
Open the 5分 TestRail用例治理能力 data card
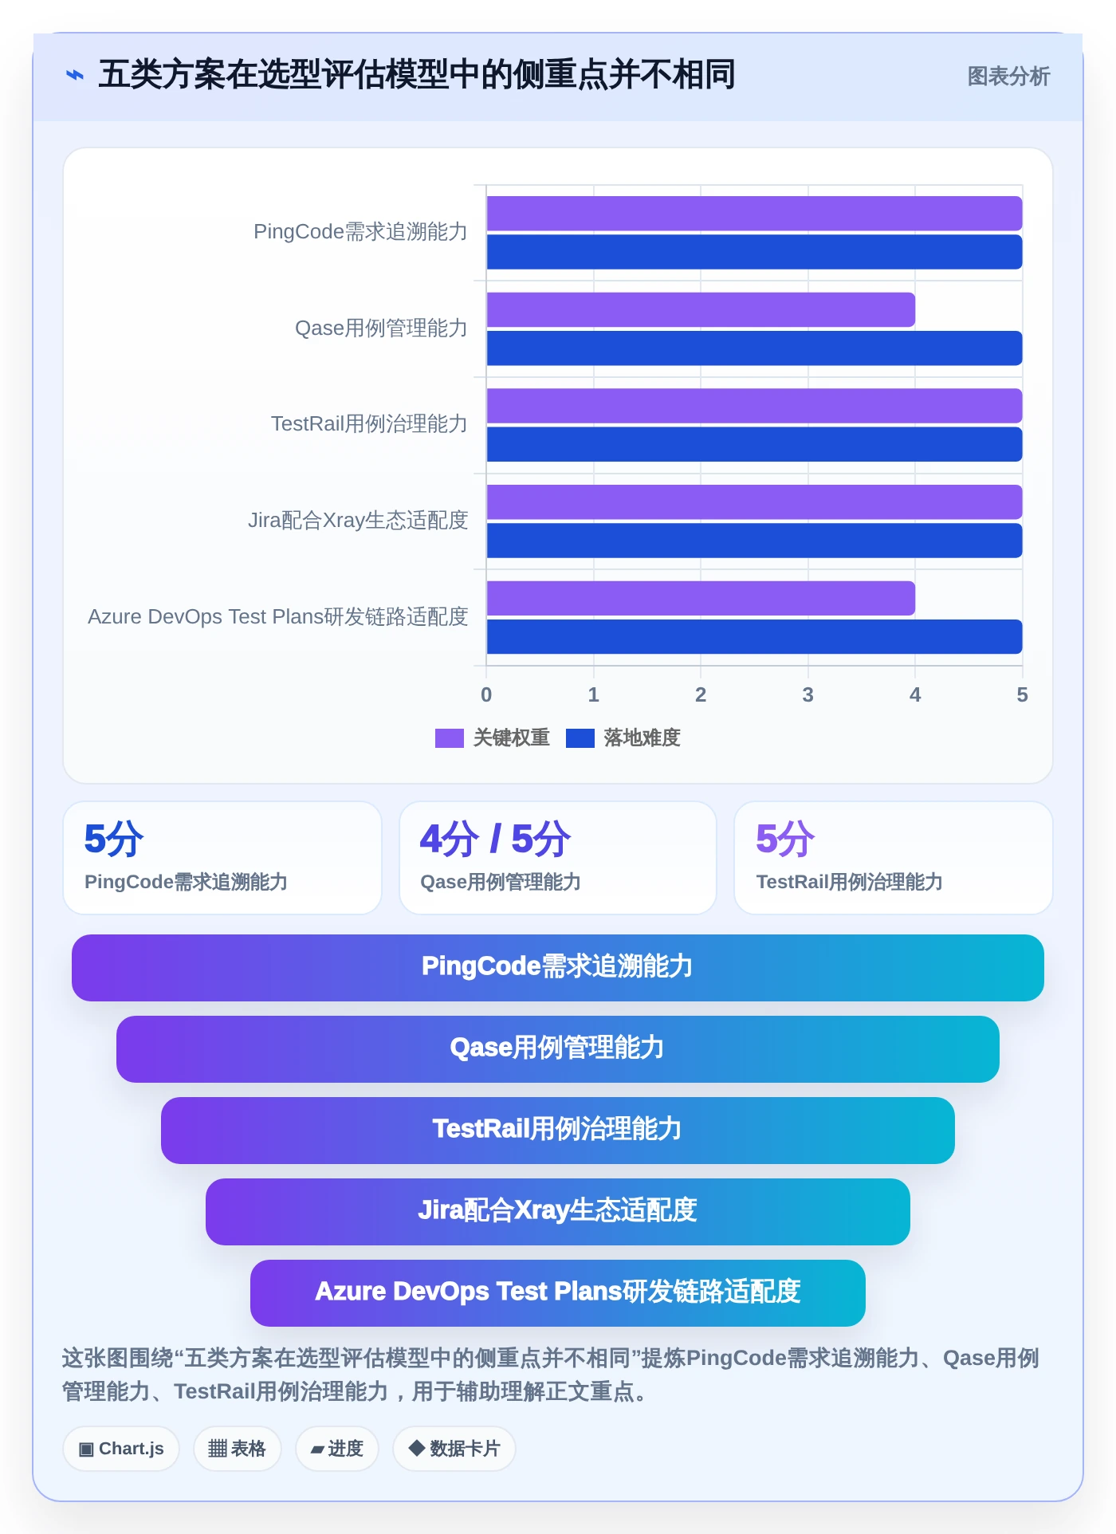click(894, 858)
